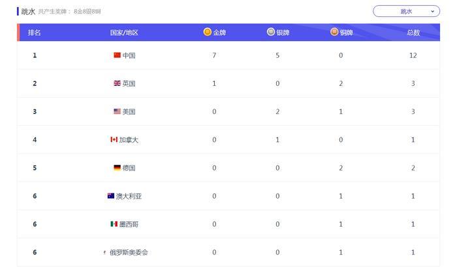Click the Canada flag icon

[114, 139]
